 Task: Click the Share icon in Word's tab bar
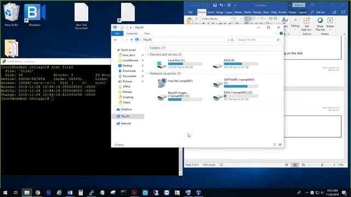point(335,12)
